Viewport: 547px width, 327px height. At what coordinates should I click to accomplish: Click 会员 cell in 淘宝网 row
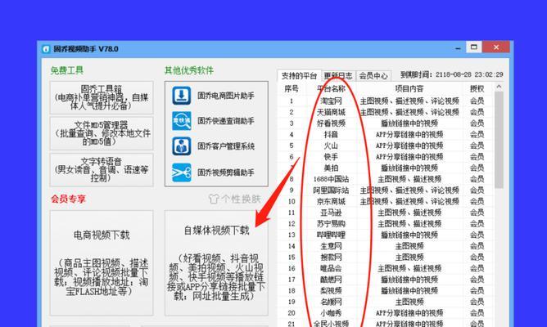coord(477,101)
